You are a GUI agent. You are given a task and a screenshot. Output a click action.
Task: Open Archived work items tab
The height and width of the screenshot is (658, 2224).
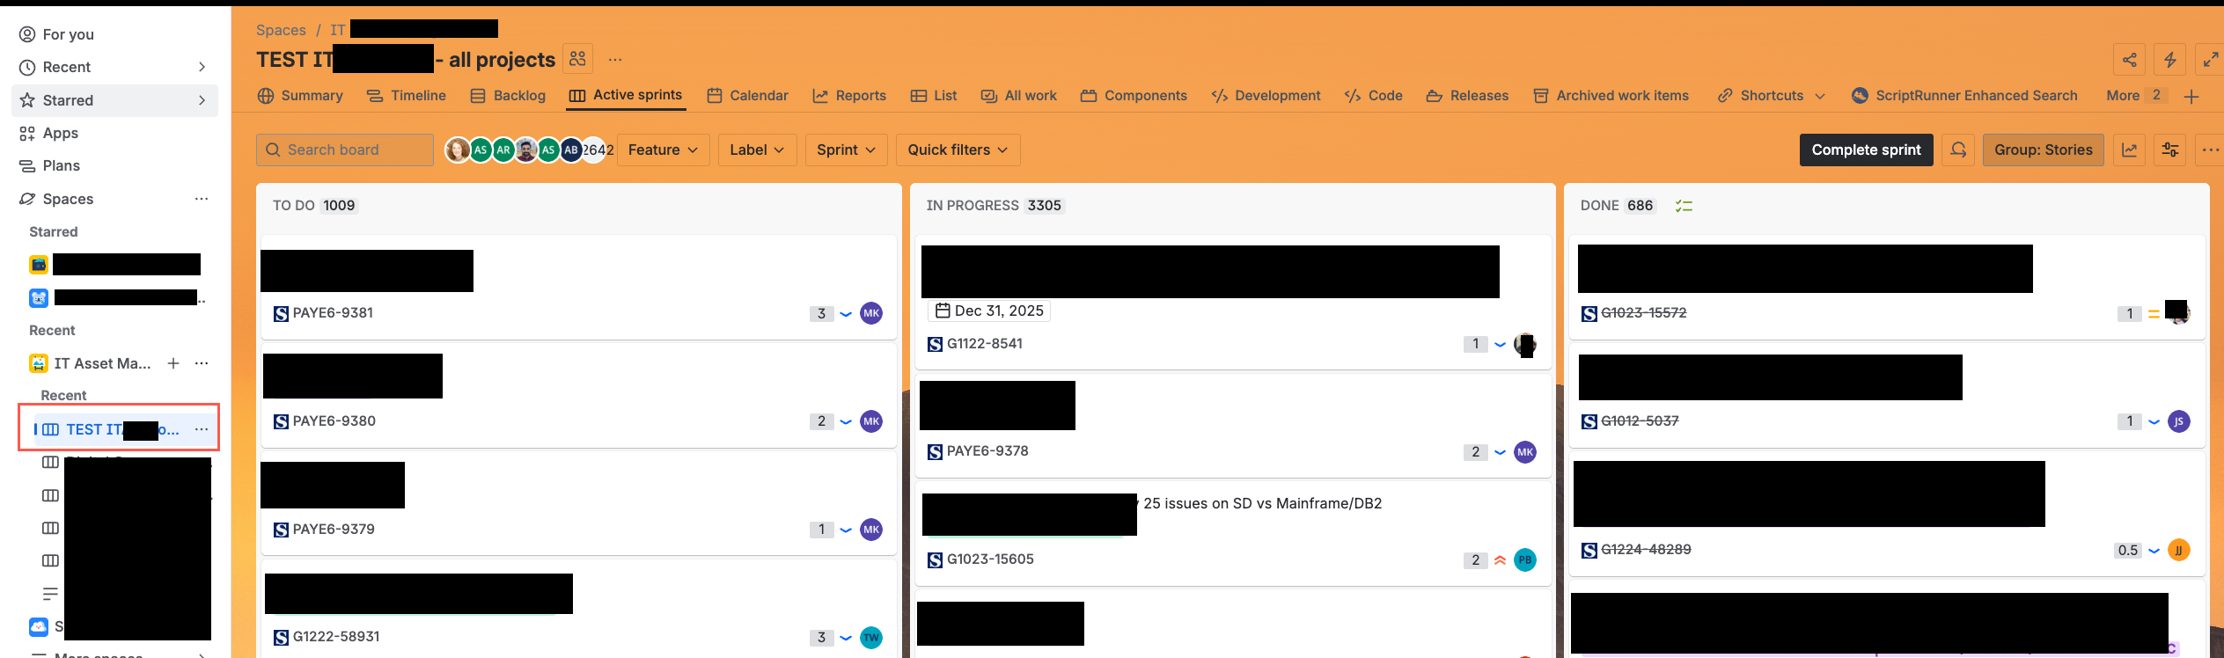tap(1611, 96)
